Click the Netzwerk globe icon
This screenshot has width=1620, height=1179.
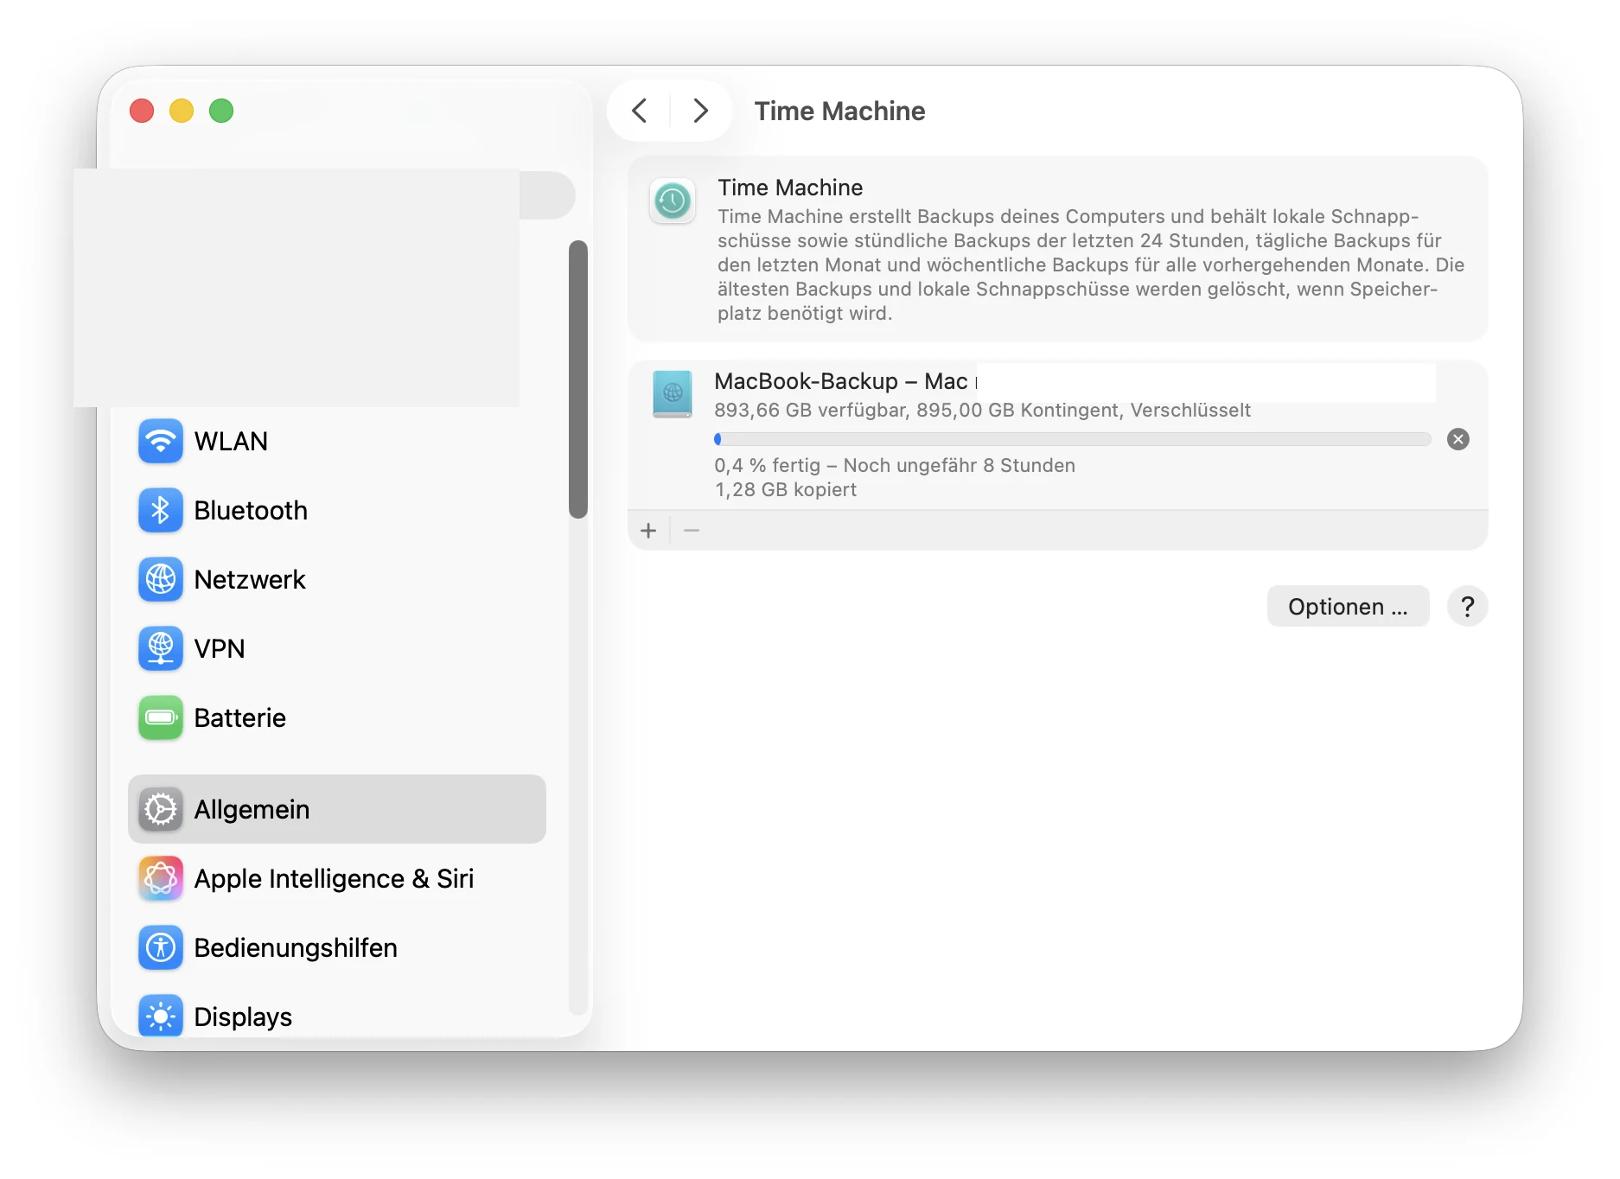tap(161, 579)
